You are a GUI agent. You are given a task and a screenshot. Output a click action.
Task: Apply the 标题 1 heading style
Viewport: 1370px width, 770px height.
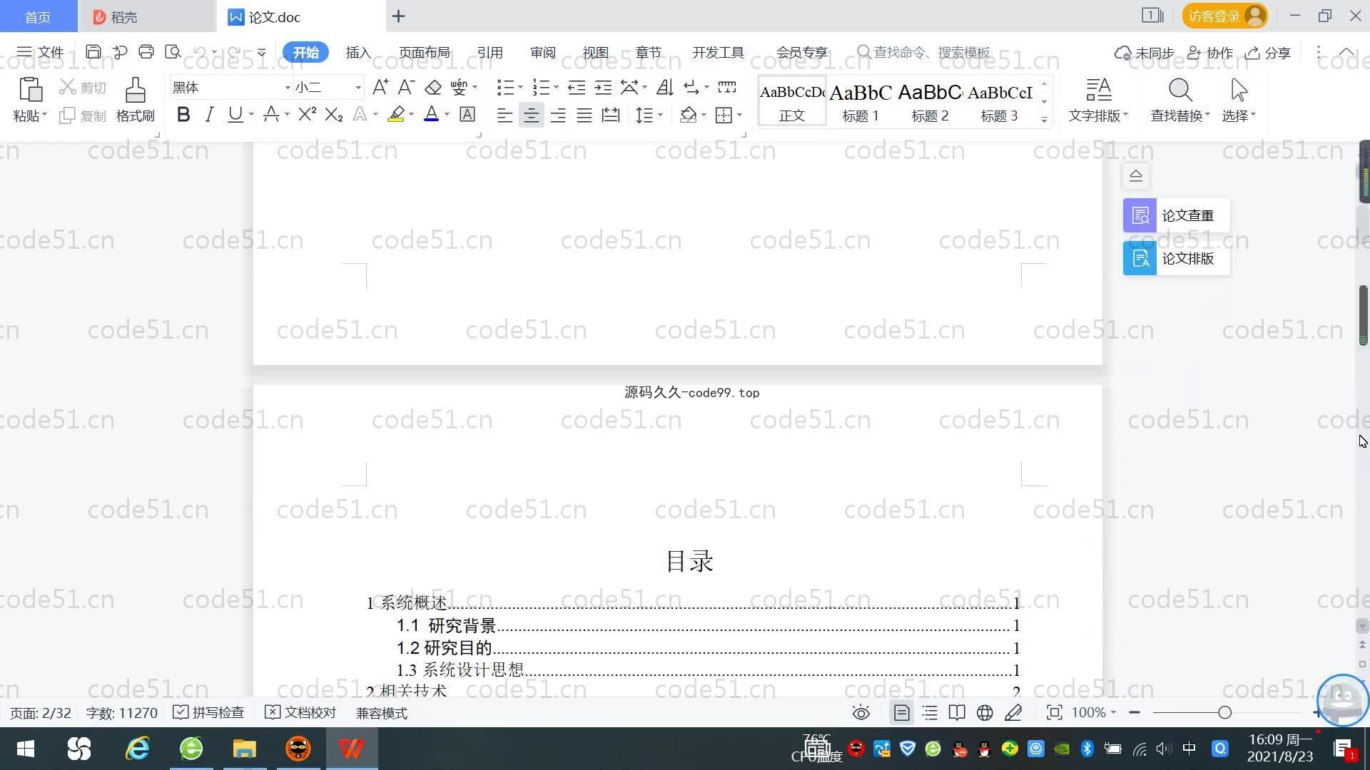coord(861,101)
